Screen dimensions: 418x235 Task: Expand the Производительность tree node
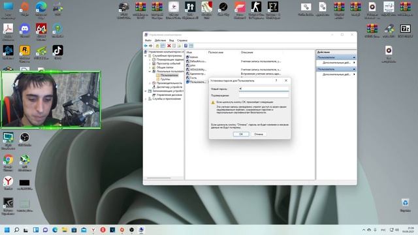150,83
